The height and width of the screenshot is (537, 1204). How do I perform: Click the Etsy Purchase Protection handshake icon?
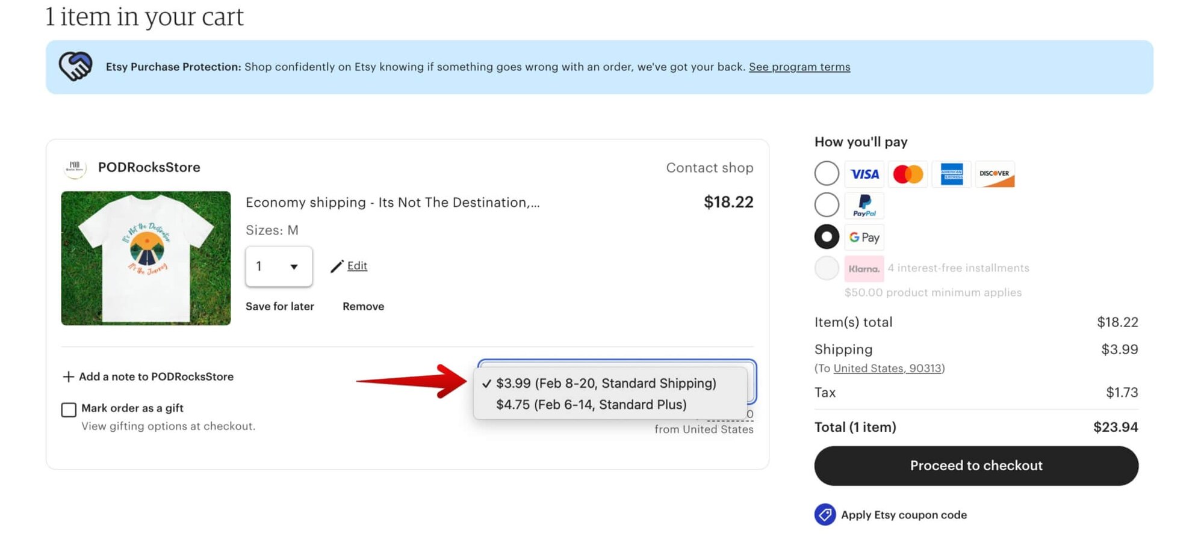pos(75,66)
